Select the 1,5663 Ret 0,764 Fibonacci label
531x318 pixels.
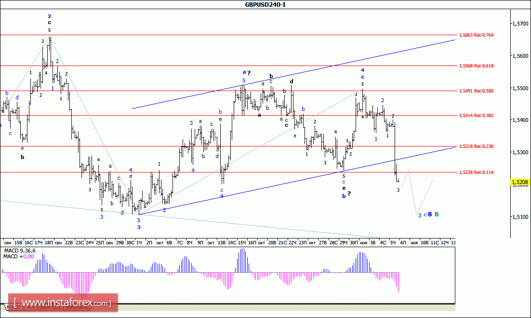(476, 35)
